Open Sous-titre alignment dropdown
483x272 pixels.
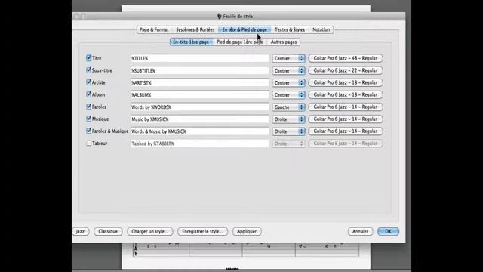point(288,70)
